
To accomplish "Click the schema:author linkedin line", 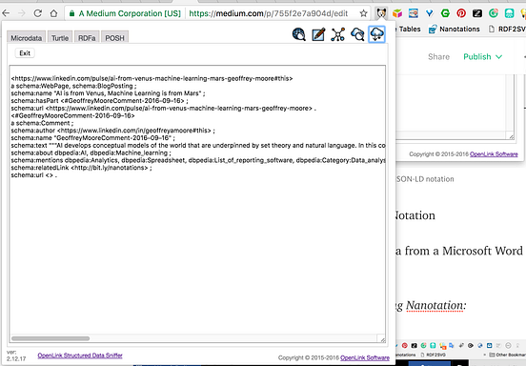I will pyautogui.click(x=113, y=131).
